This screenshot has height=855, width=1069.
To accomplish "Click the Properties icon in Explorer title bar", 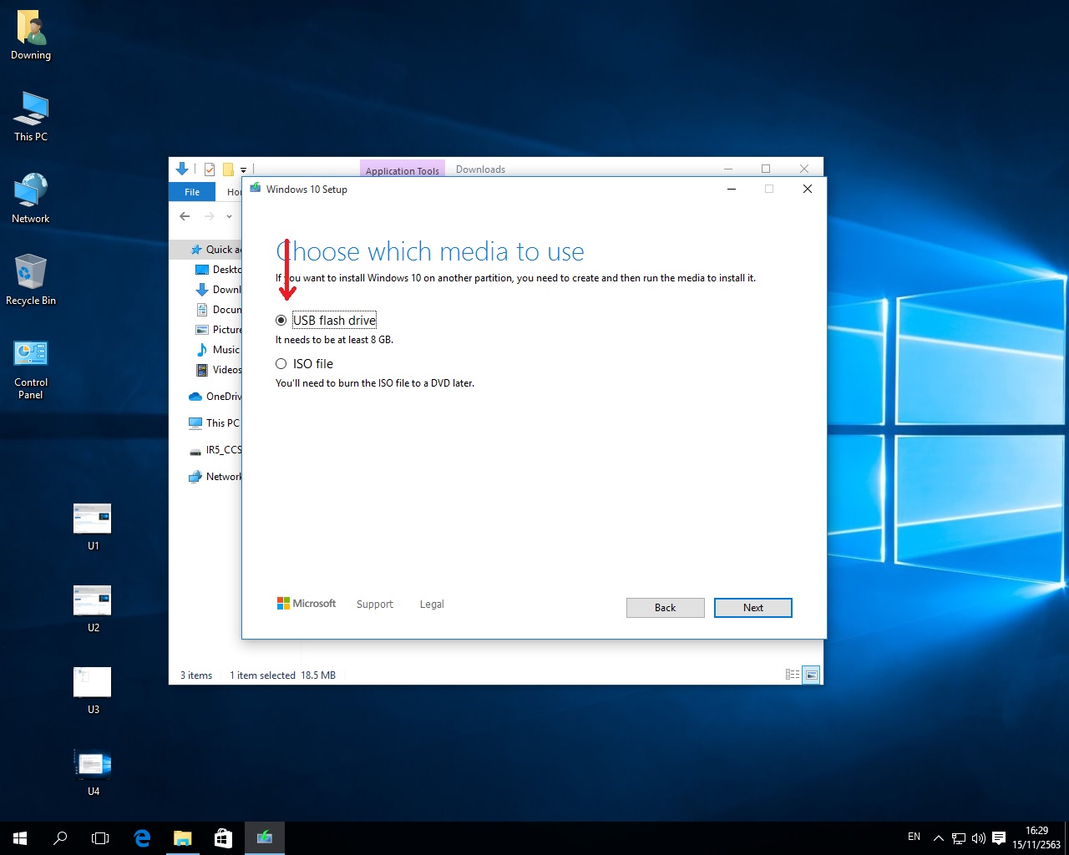I will tap(210, 169).
